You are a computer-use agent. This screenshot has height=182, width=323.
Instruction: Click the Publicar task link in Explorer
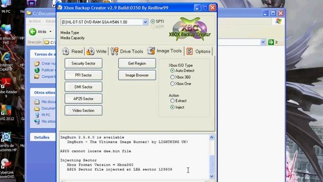pyautogui.click(x=44, y=70)
